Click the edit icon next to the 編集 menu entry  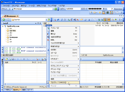tap(48, 31)
